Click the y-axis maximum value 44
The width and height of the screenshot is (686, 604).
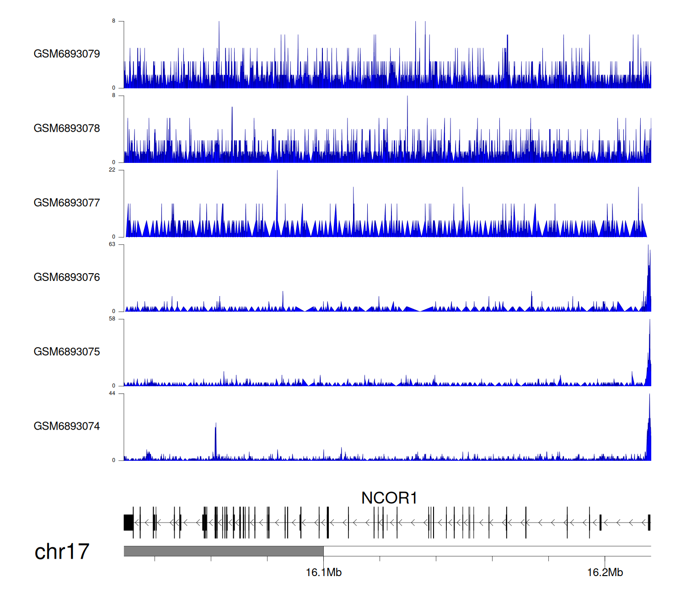[112, 394]
